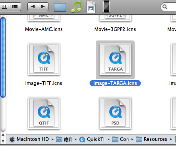
Task: Select the Movie-3GPP2.icns file icon
Action: tap(115, 18)
